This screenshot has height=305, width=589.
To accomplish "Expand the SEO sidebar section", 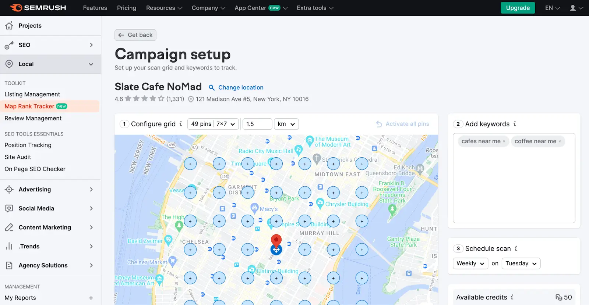I will click(x=91, y=45).
